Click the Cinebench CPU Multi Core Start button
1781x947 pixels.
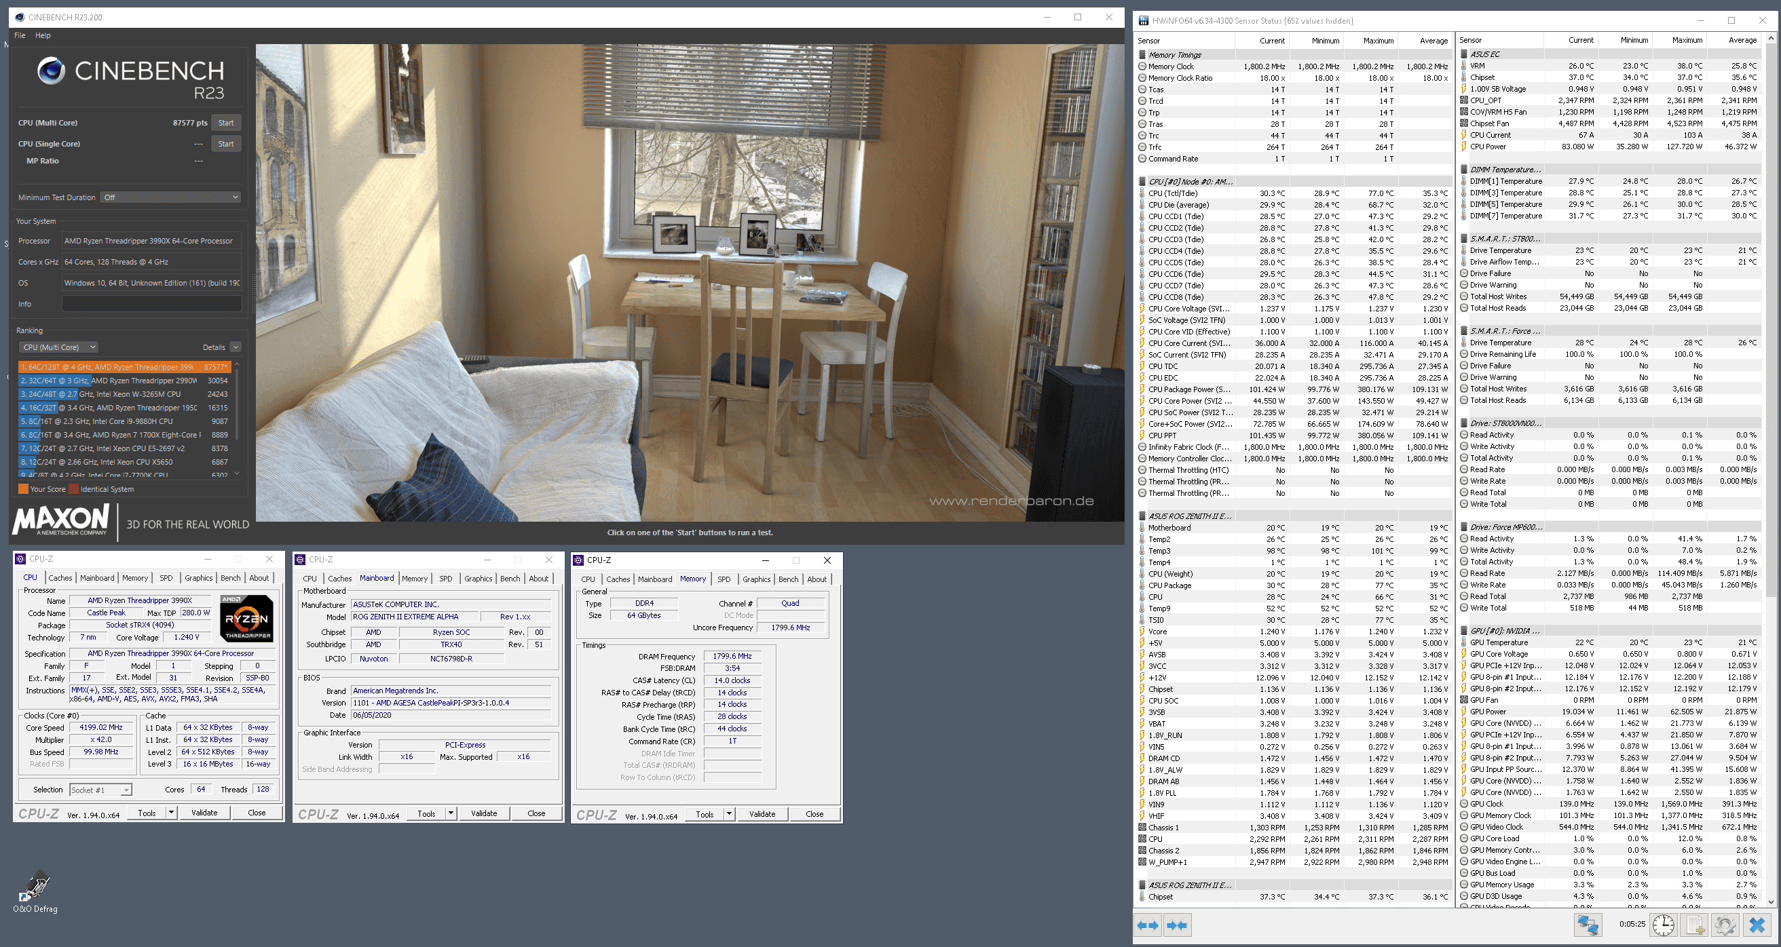click(x=226, y=123)
